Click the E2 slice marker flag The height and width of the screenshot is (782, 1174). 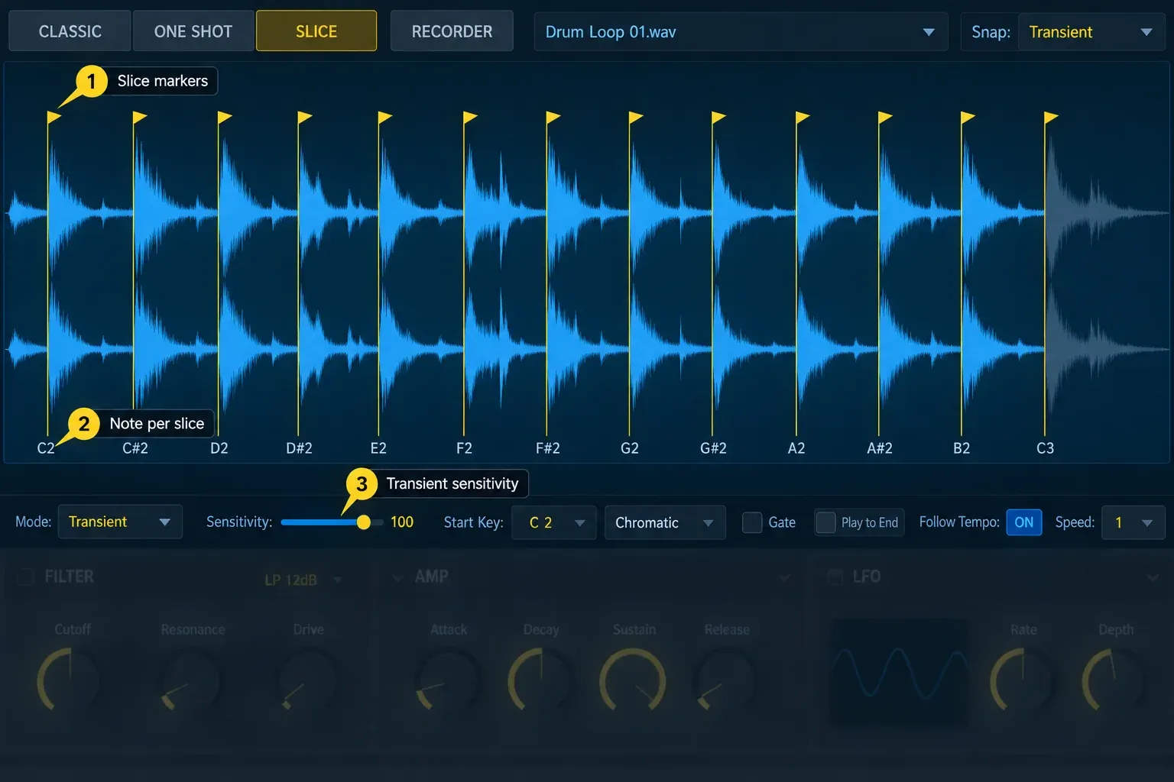click(x=385, y=117)
